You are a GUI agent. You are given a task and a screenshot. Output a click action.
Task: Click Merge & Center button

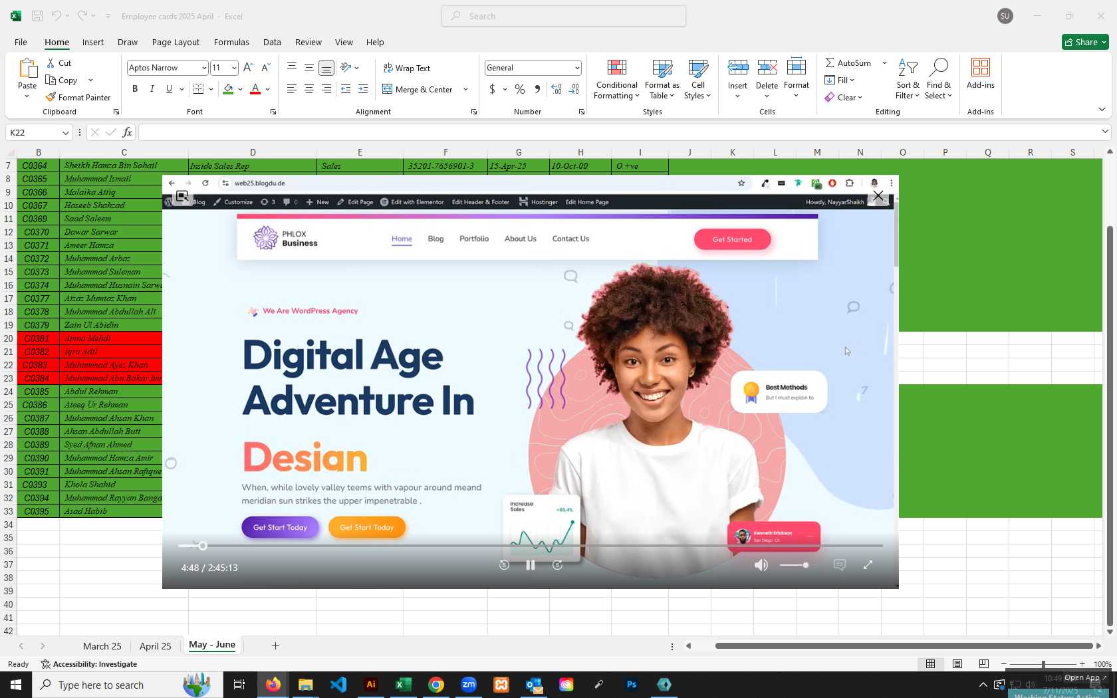(418, 89)
